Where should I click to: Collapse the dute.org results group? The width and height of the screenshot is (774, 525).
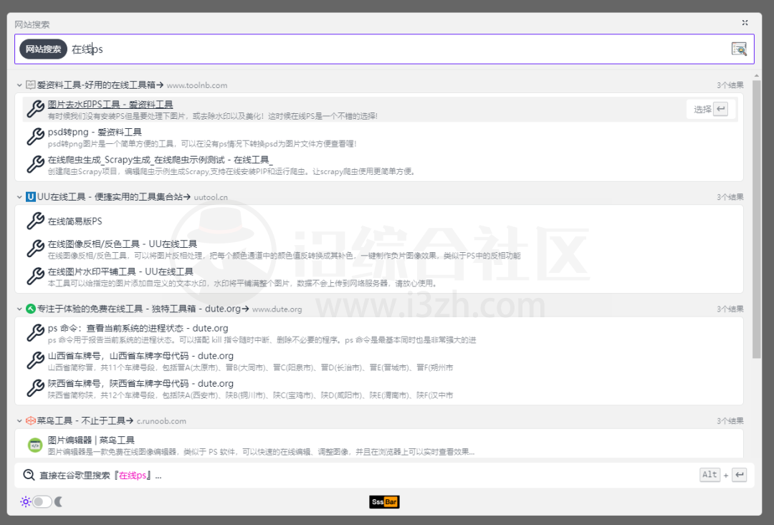[19, 309]
